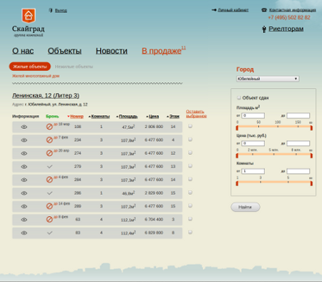View info eye icon for apartment 63
The height and width of the screenshot is (282, 322).
tap(24, 220)
